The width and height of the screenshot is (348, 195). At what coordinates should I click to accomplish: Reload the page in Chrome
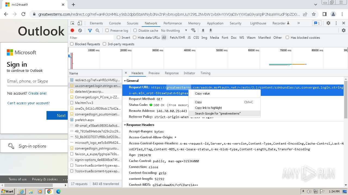[23, 14]
